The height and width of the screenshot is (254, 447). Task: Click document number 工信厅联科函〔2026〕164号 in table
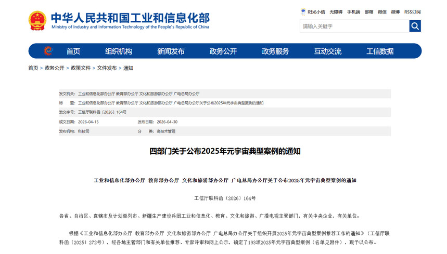click(x=102, y=112)
